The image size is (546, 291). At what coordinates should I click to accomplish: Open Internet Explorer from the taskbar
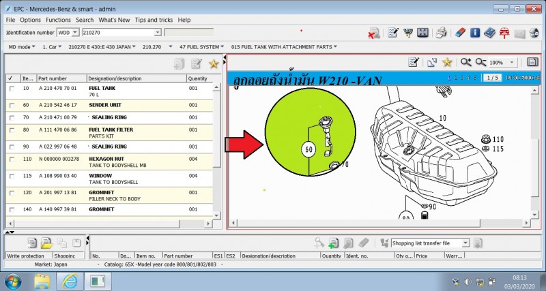click(x=71, y=281)
